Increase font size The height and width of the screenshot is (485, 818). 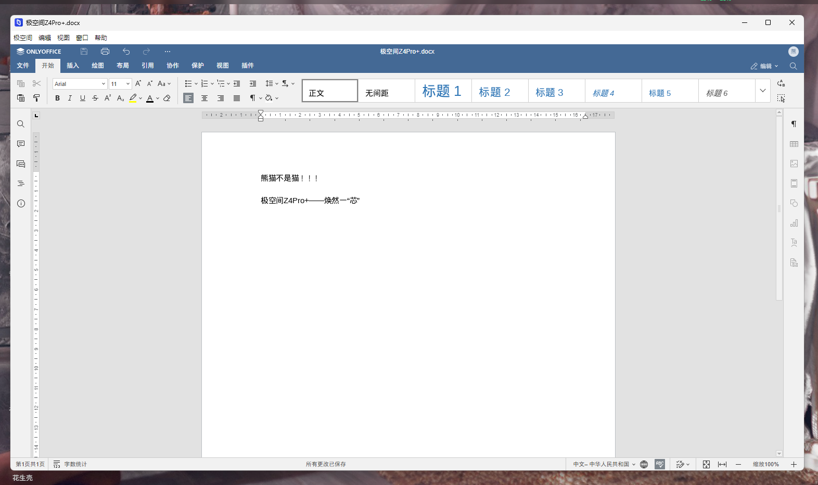pyautogui.click(x=138, y=83)
